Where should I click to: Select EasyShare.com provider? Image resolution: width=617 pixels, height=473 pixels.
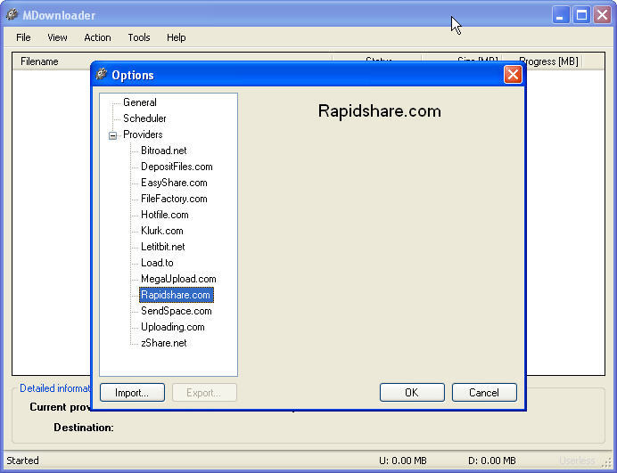pyautogui.click(x=174, y=183)
